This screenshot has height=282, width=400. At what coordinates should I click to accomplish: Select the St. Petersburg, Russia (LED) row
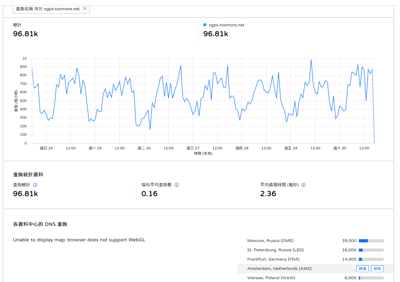(315, 250)
